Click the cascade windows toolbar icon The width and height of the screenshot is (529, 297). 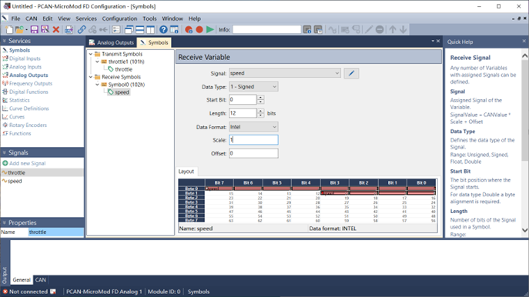tap(129, 30)
